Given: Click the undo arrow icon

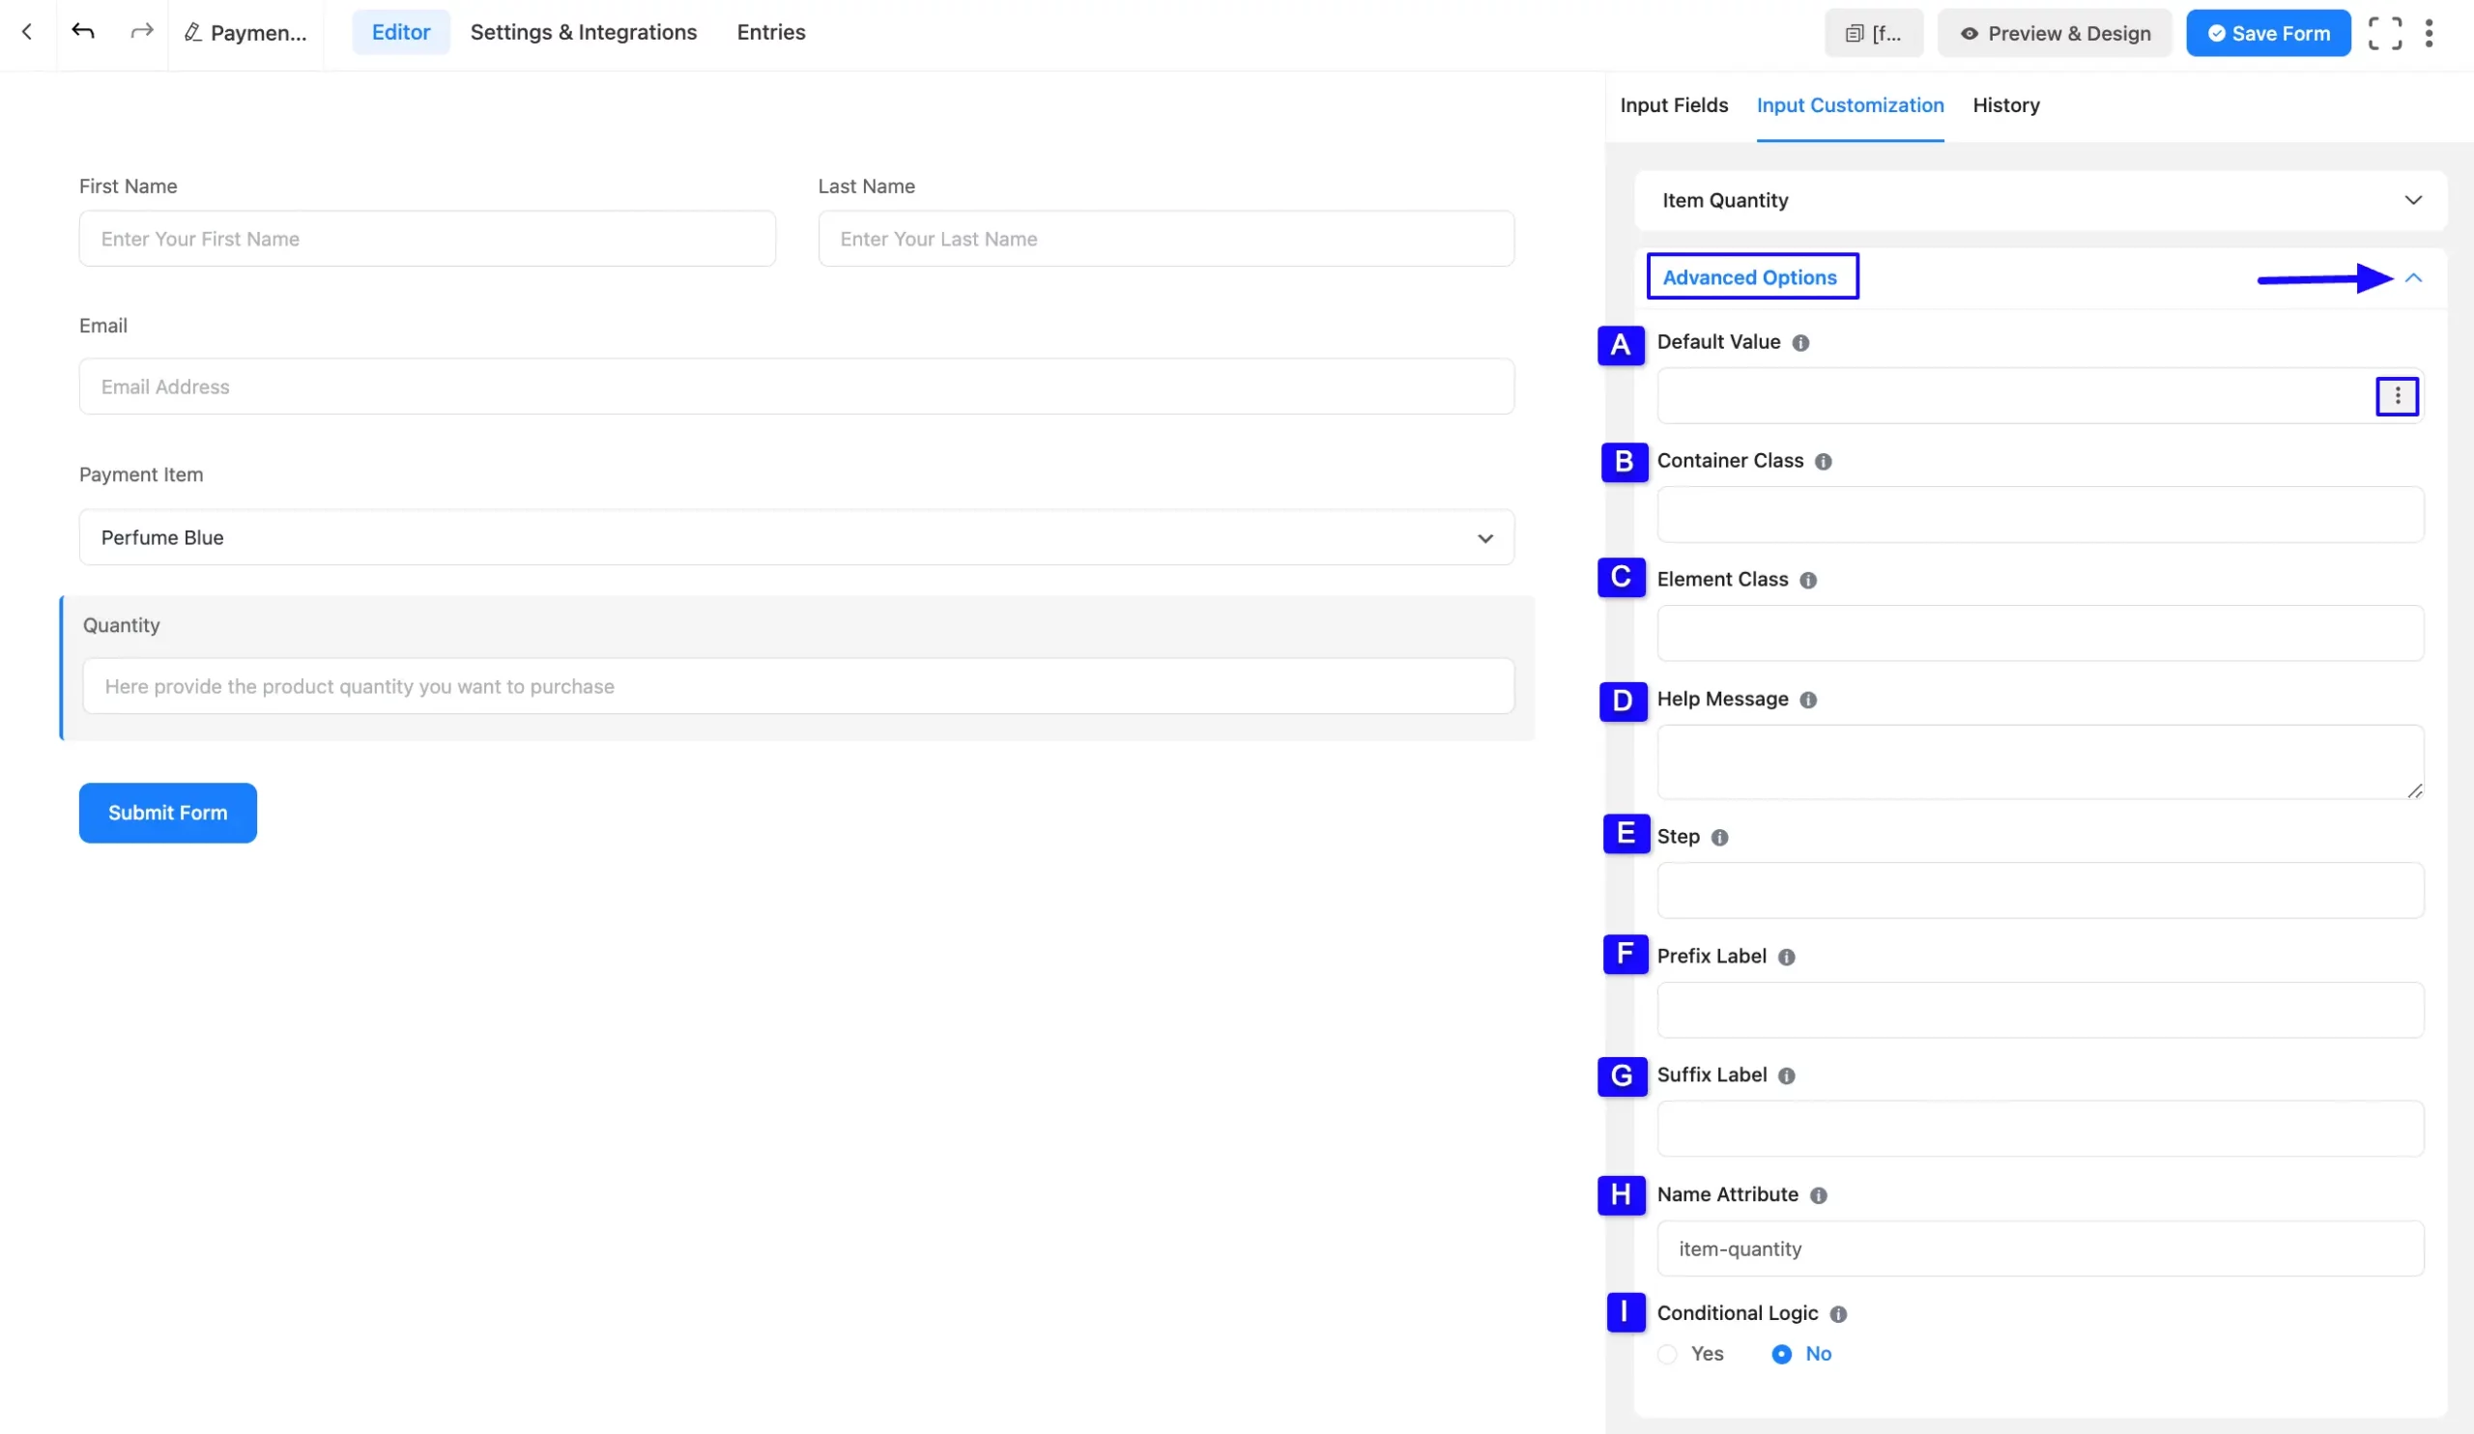Looking at the screenshot, I should (83, 32).
